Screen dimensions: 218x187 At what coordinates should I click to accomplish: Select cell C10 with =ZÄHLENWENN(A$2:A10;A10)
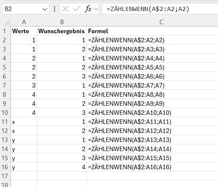click(x=152, y=113)
